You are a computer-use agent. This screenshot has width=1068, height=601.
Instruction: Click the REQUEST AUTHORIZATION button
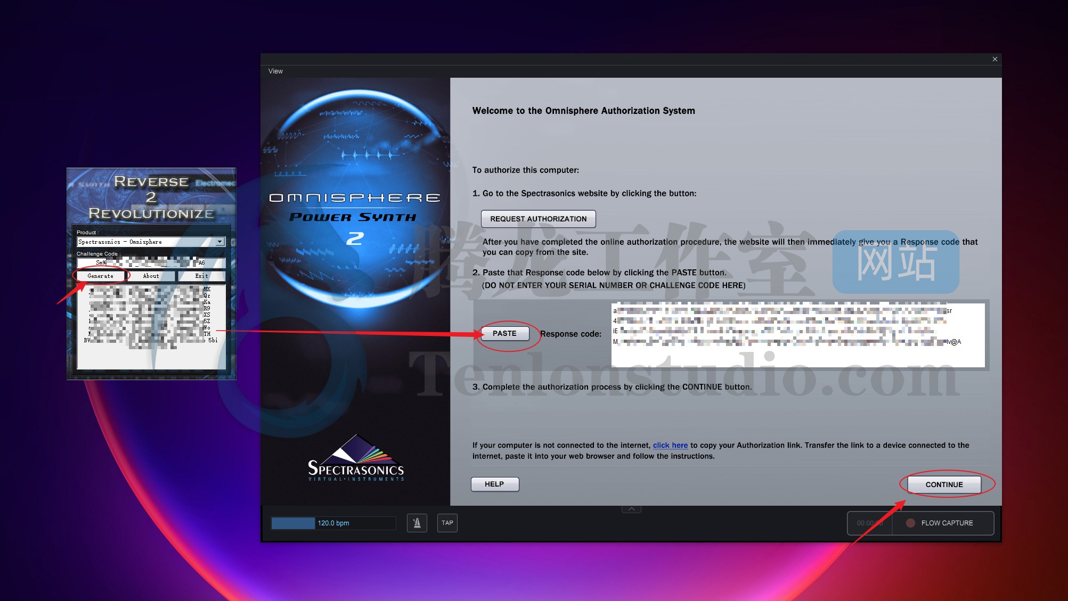point(538,219)
